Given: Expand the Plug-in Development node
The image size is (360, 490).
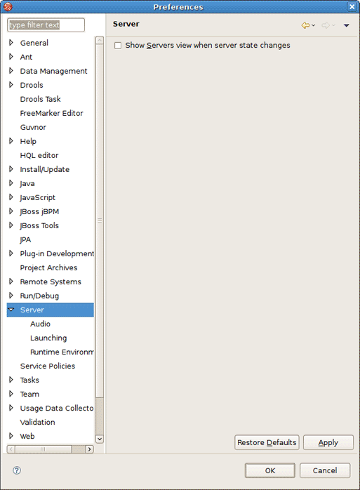Looking at the screenshot, I should [11, 253].
